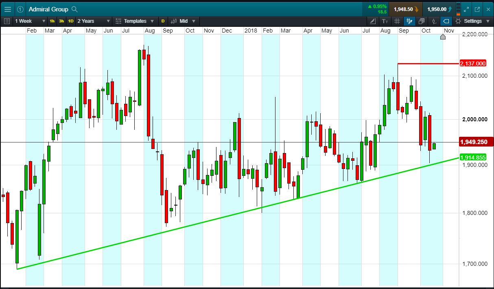Switch to the 1h quick interval

tap(52, 21)
